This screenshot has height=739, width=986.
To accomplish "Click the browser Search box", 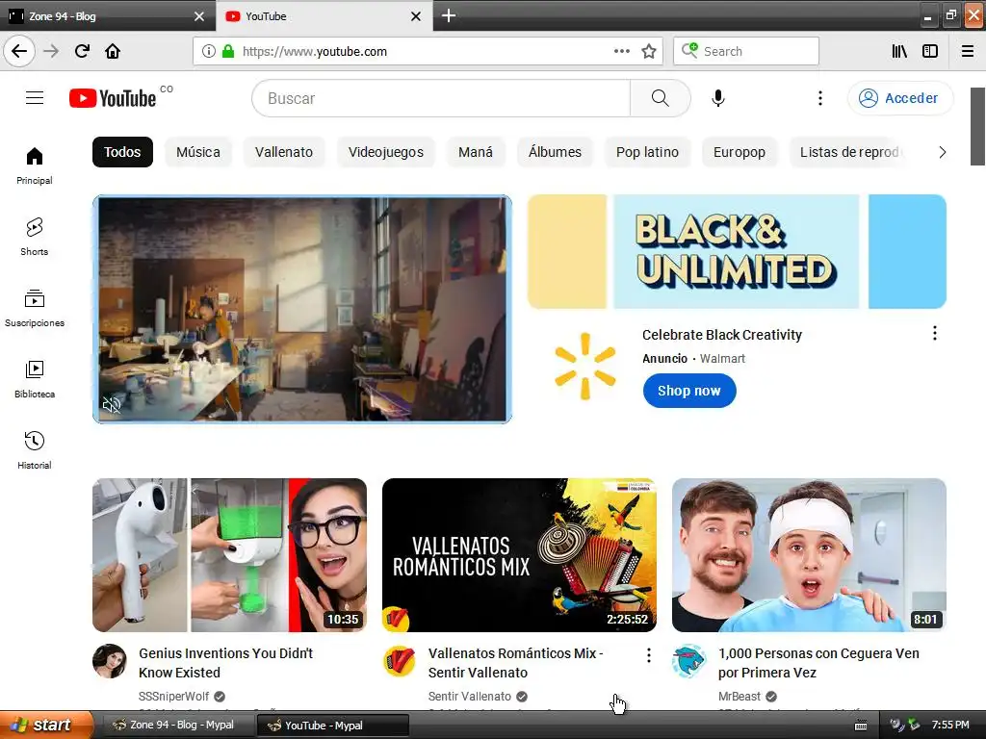I will [746, 51].
